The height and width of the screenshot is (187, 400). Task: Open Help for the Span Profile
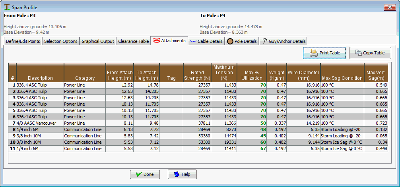182,175
